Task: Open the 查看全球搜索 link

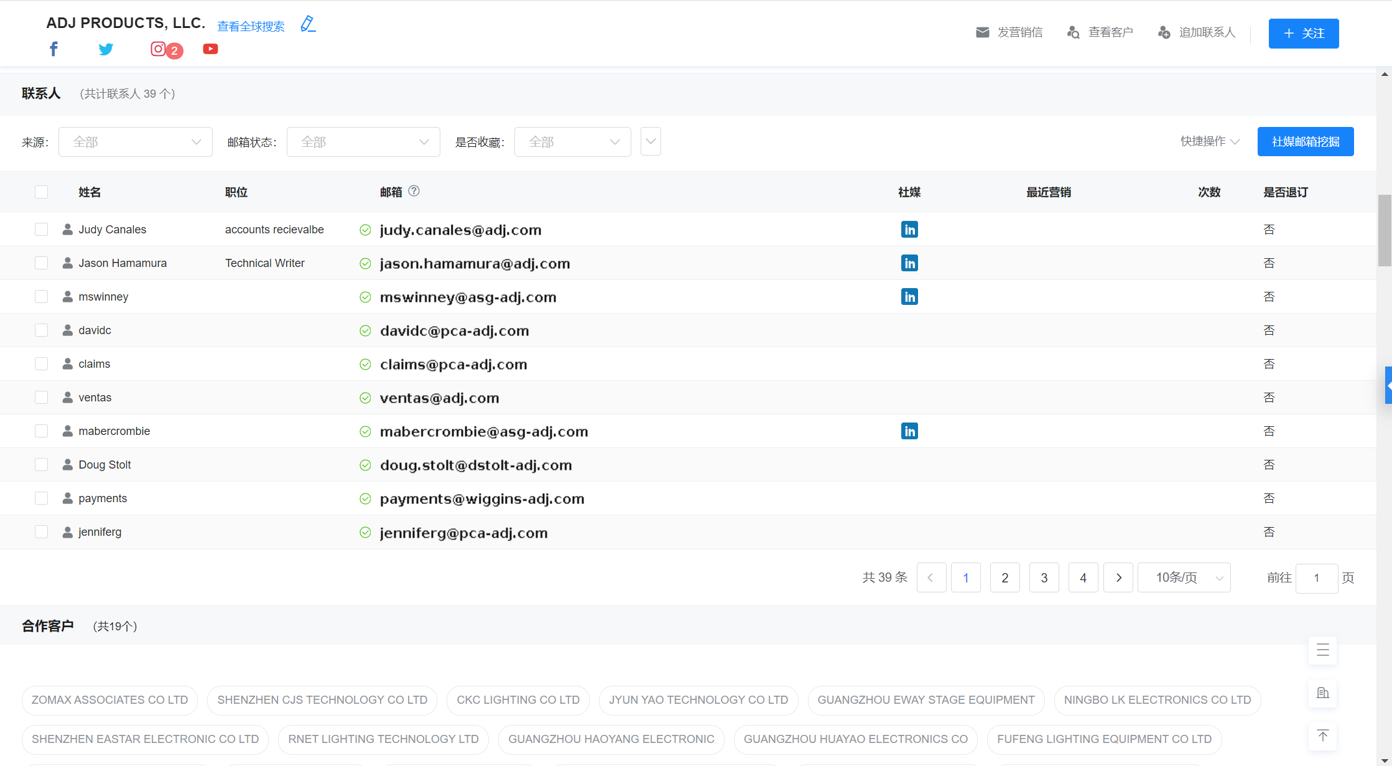Action: click(x=251, y=26)
